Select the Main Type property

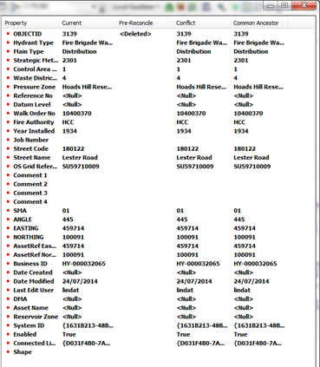[x=29, y=51]
